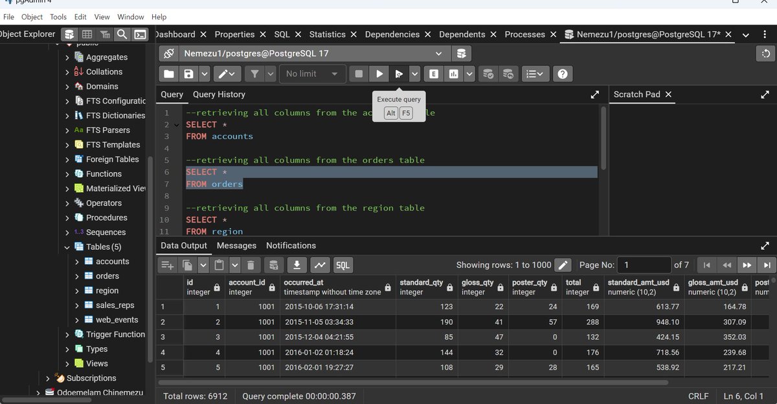777x404 pixels.
Task: Click the Save data changes icon
Action: click(274, 265)
